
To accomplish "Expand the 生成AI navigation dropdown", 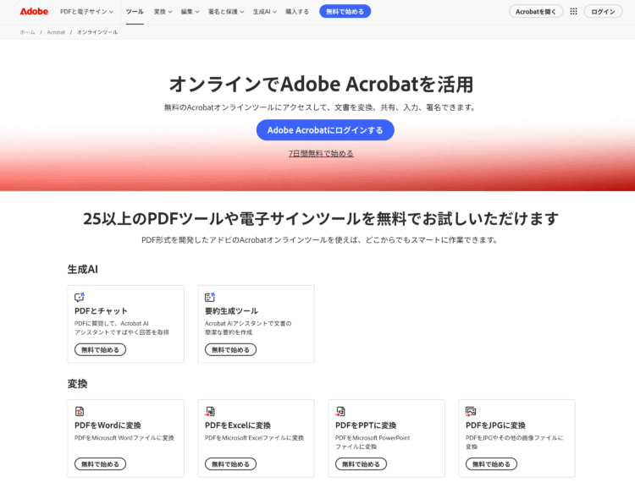I will pyautogui.click(x=265, y=12).
